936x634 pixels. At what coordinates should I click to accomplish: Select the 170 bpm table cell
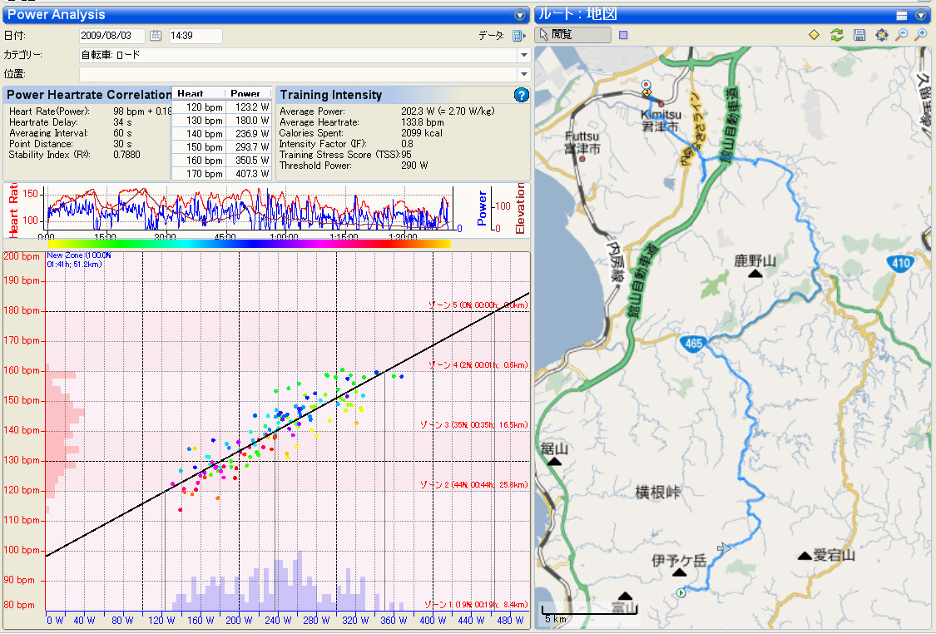click(x=199, y=174)
